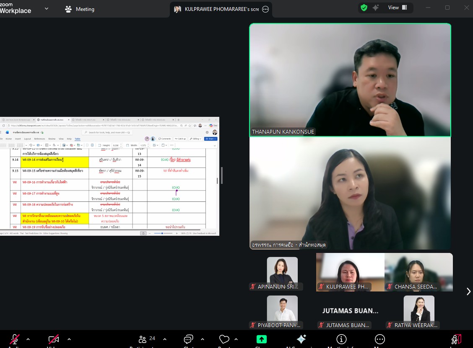Viewport: 473px width, 348px height.
Task: Open the More options ellipsis in toolbar
Action: (x=379, y=339)
